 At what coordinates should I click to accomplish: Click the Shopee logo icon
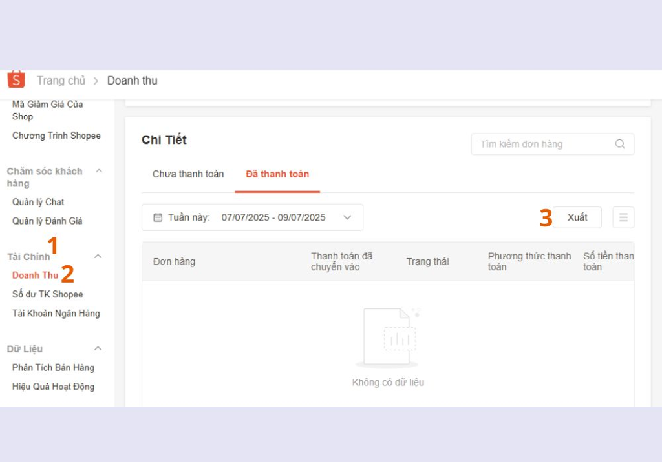16,79
